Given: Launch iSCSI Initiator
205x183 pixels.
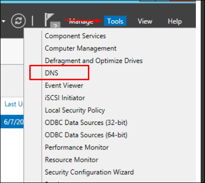Looking at the screenshot, I should point(65,98).
